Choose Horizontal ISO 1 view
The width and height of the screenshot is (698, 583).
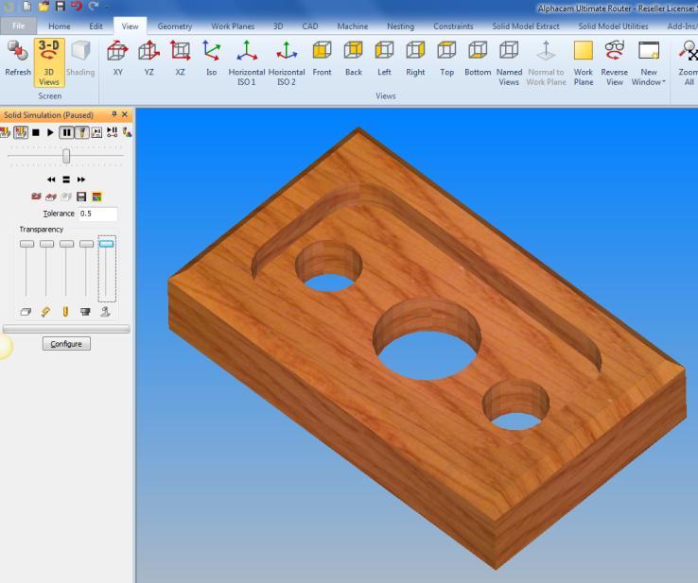(247, 62)
